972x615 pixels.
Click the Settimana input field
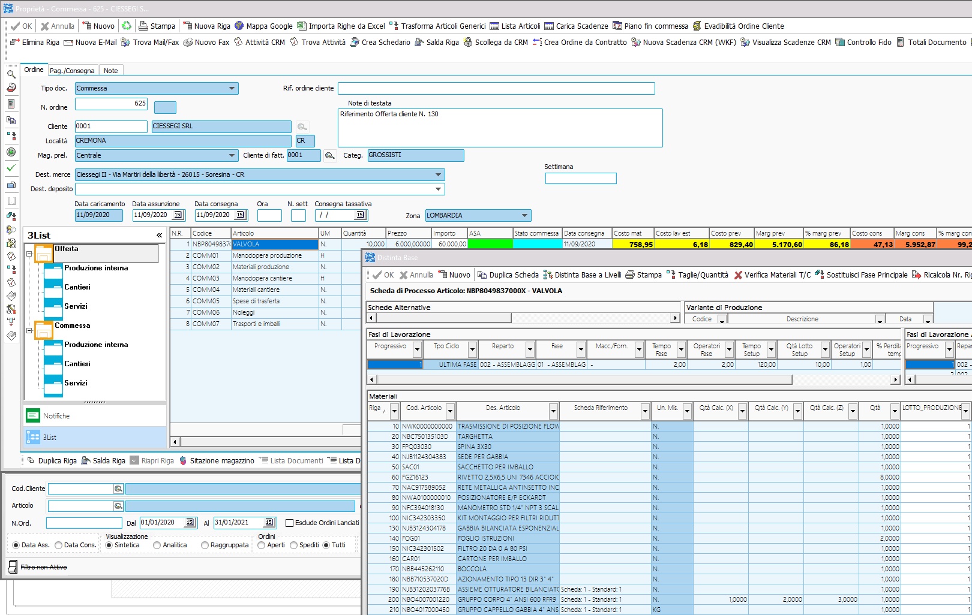click(x=581, y=178)
